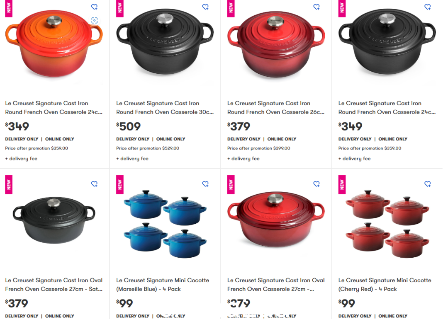The width and height of the screenshot is (448, 319).
Task: Click visual search icon on orange casserole
Action: click(x=94, y=20)
